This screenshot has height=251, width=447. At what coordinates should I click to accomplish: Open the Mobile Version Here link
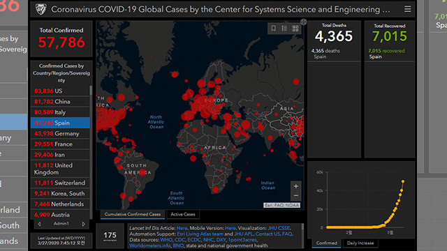[x=230, y=228]
